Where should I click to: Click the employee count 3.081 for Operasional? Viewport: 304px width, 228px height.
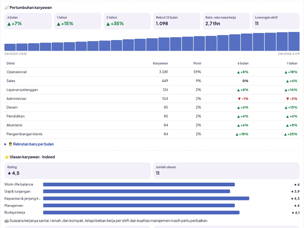tap(164, 72)
